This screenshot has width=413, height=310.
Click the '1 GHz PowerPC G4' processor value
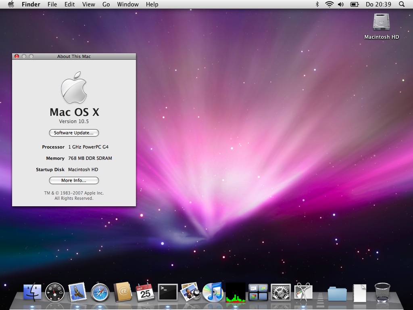click(x=88, y=147)
